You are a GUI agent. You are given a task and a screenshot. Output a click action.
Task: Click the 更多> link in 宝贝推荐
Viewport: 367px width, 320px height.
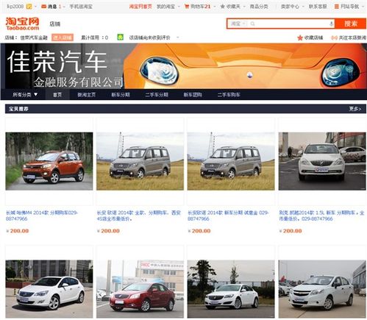pyautogui.click(x=355, y=109)
